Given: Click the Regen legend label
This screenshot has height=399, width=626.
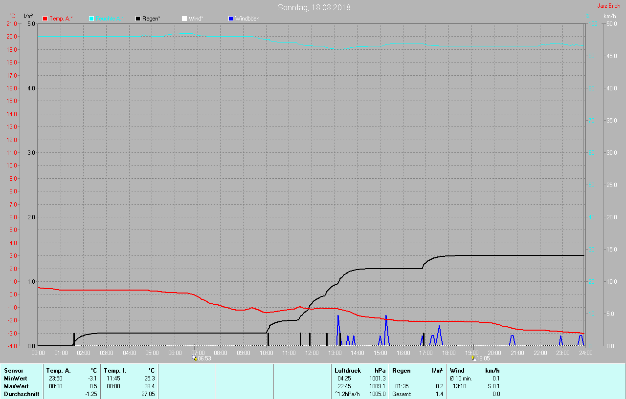Looking at the screenshot, I should coord(151,19).
